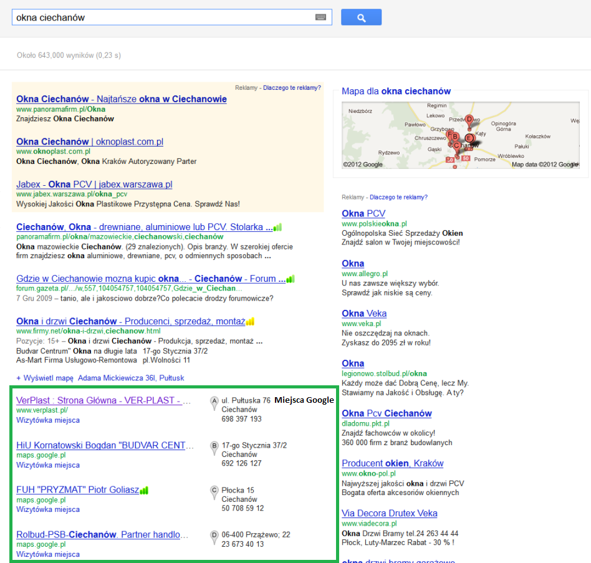This screenshot has height=563, width=591.
Task: Click green ranking bars beside Ciechanów, Okna result
Action: (278, 227)
